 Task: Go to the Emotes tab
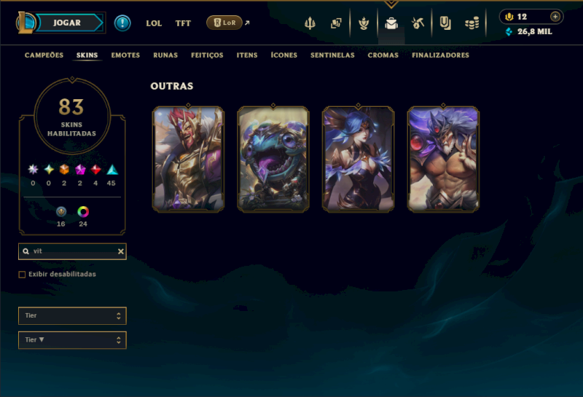click(125, 55)
